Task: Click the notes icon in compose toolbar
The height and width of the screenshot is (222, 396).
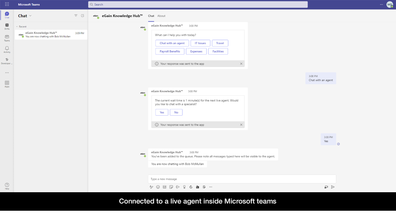Action: (204, 187)
